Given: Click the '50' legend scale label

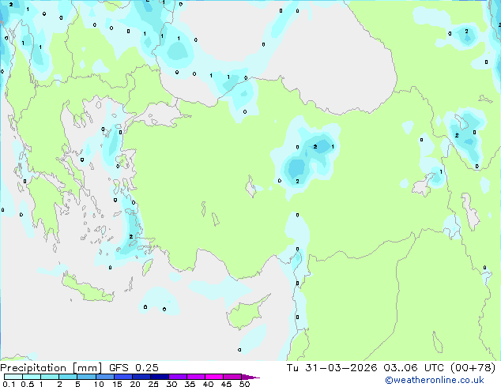Looking at the screenshot, I should pos(245,384).
